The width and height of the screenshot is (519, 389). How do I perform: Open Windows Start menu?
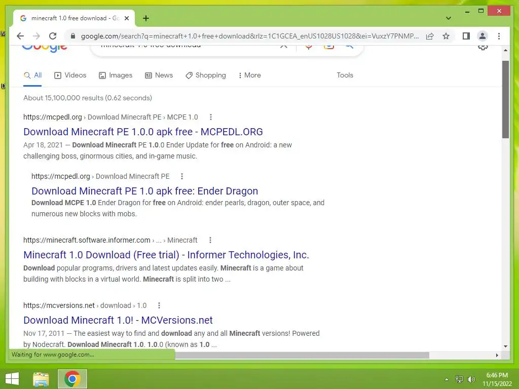click(12, 379)
